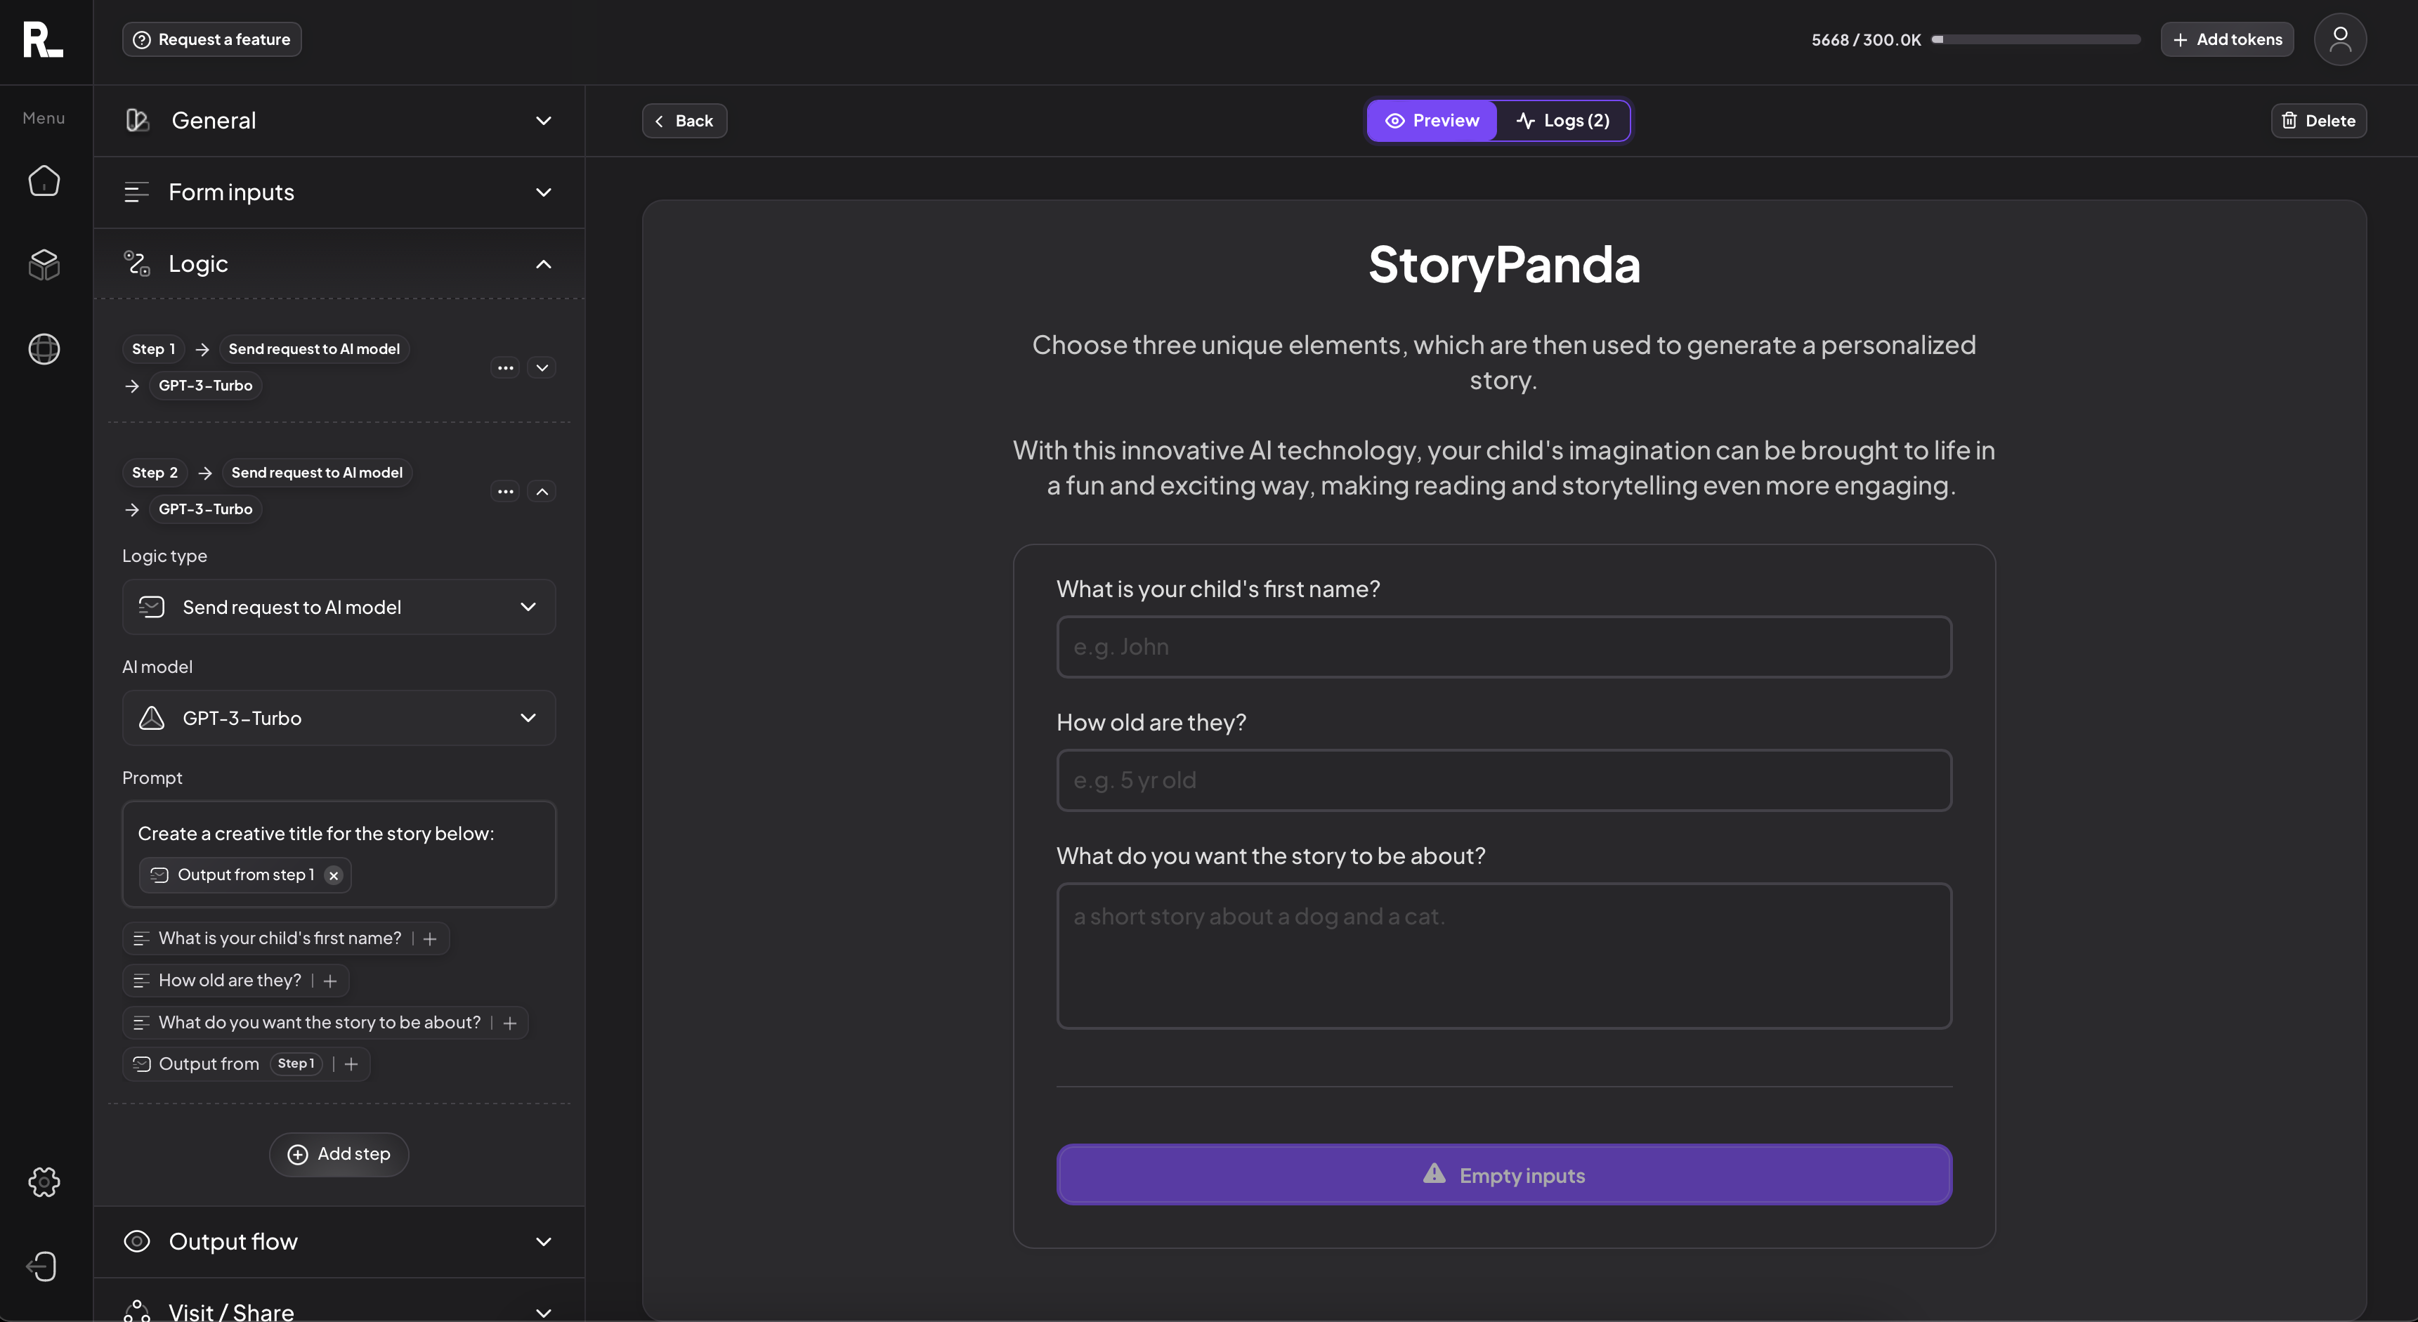This screenshot has width=2418, height=1322.
Task: Expand Step 1 logic details
Action: coord(542,367)
